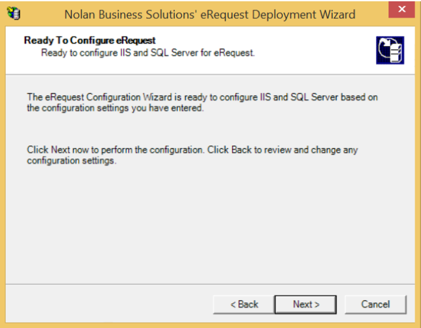This screenshot has height=328, width=421.
Task: Click the server configuration icon in the header
Action: (x=390, y=50)
